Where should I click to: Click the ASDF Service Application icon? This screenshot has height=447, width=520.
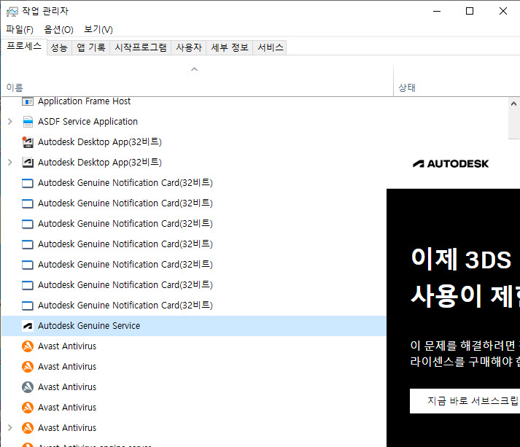click(28, 122)
